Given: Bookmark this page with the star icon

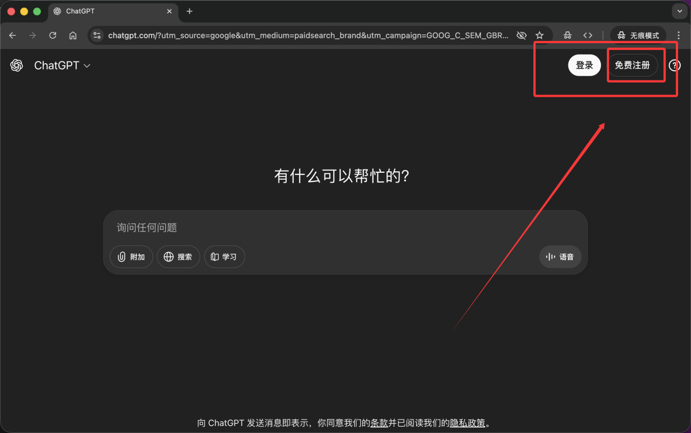Looking at the screenshot, I should 539,35.
